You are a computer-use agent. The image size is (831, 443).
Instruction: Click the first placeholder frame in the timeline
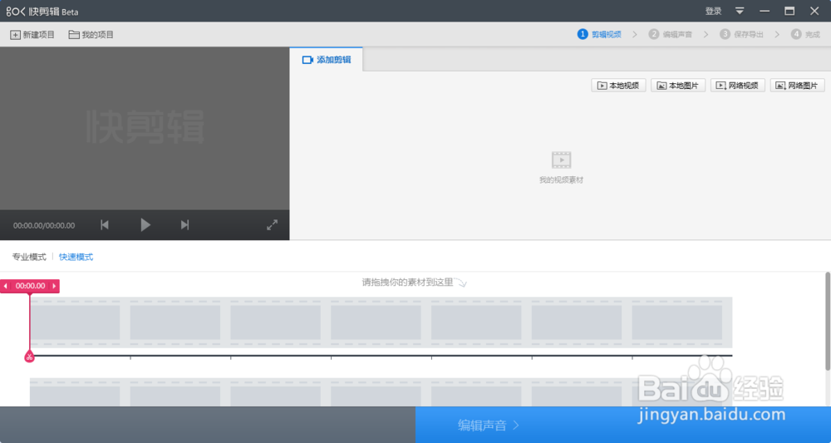tap(75, 322)
